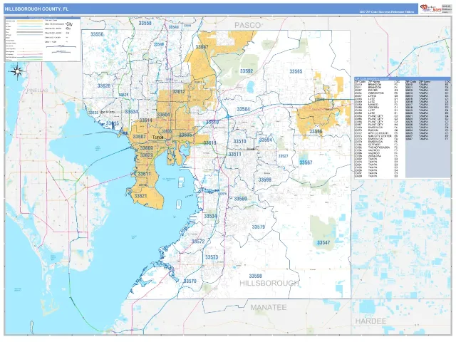Click the orange legend color bar
Screen dimensions: 456x342
(30, 21)
